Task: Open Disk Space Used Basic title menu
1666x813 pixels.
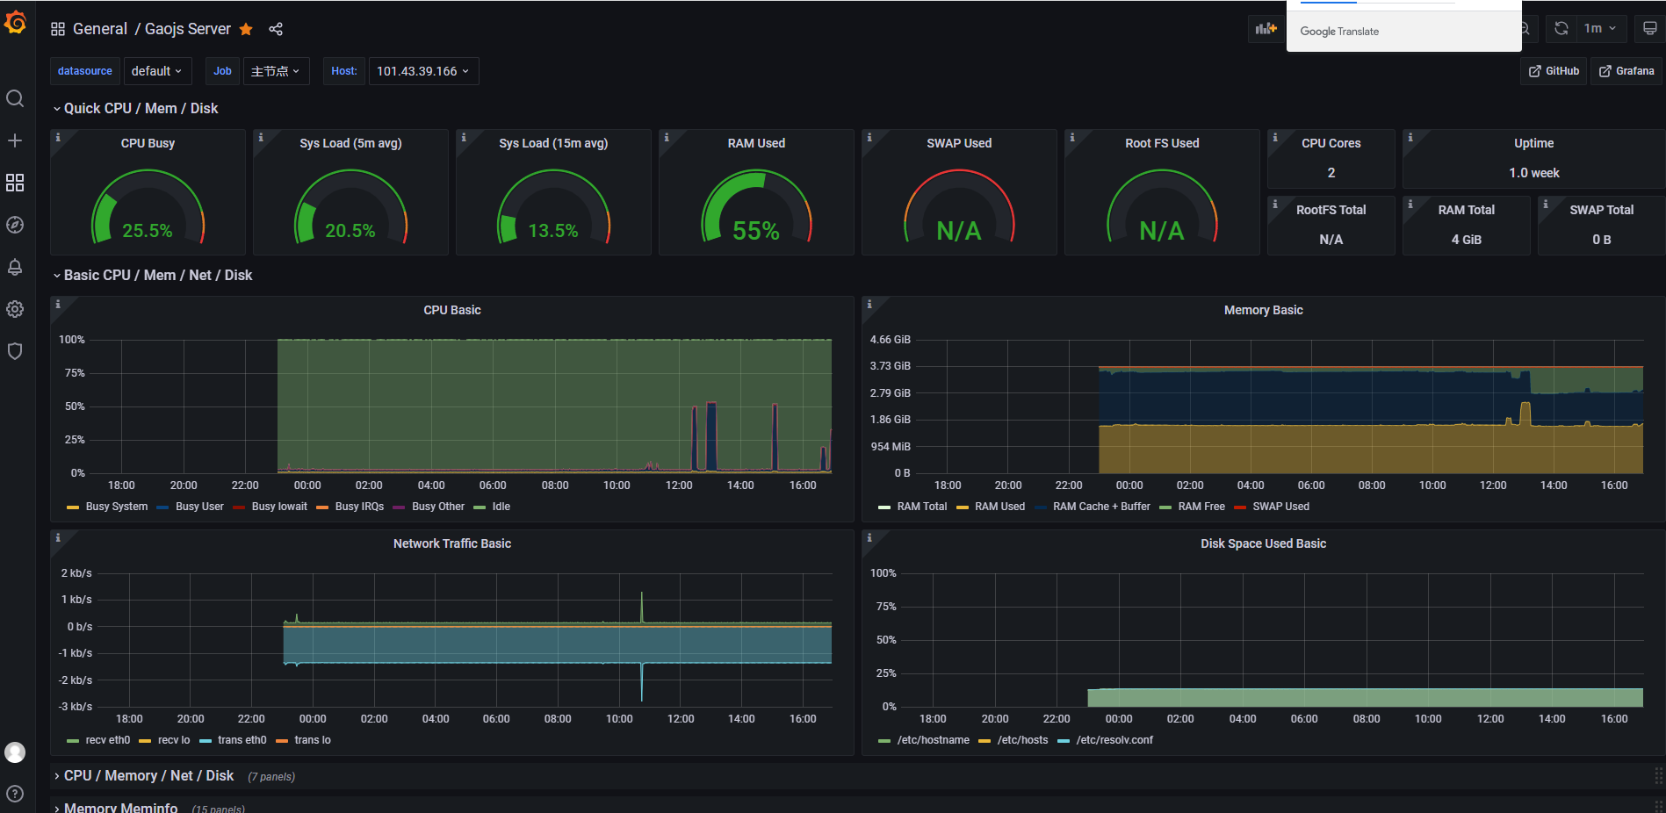Action: click(x=1263, y=543)
